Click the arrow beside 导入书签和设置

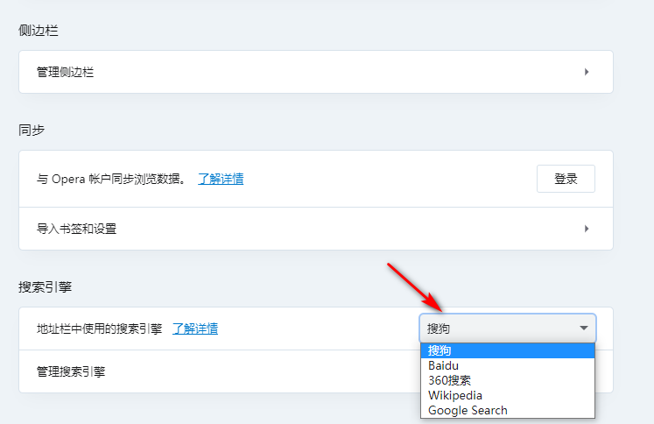pos(587,229)
